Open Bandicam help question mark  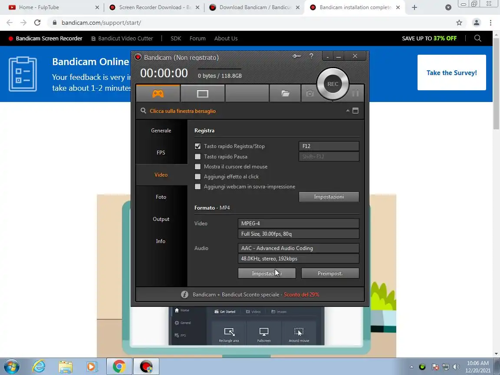[x=311, y=56]
